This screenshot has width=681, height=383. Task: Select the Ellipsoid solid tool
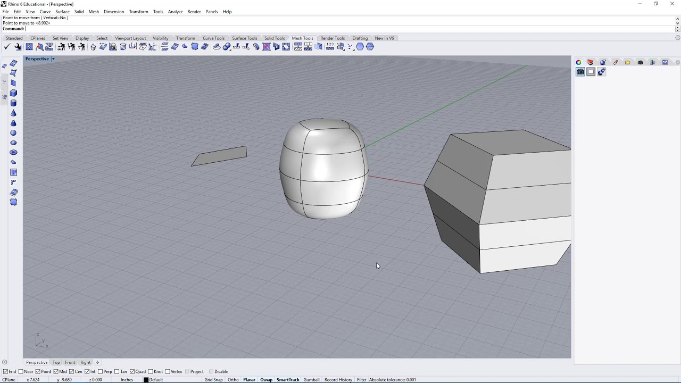[x=14, y=143]
